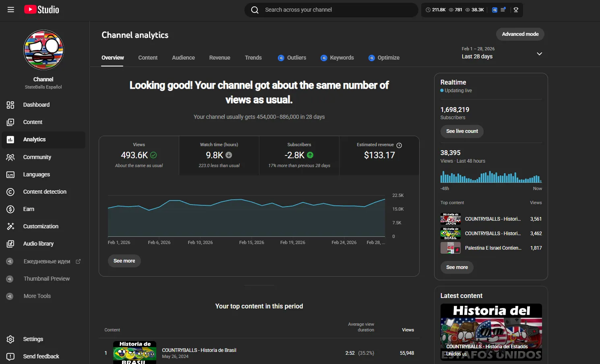
Task: Click the 38.3K stat in top bar
Action: (475, 10)
